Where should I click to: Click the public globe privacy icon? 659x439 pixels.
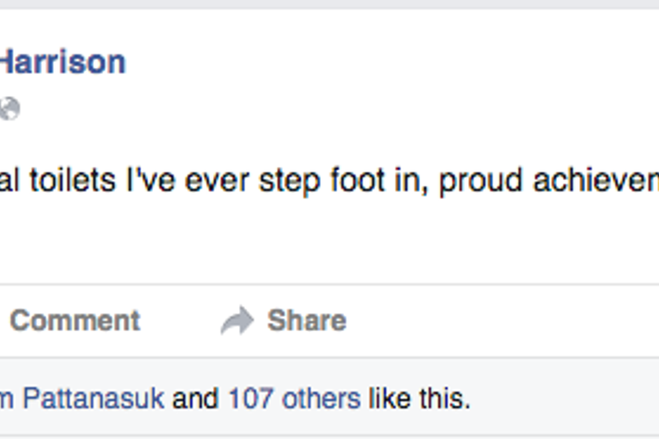click(9, 108)
